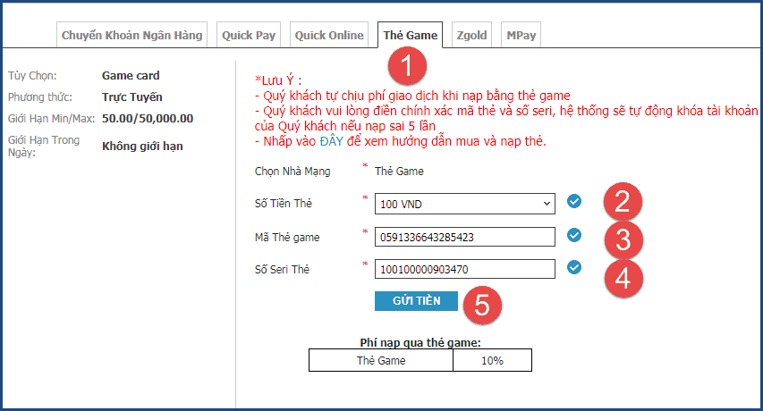Submit with the GỬI TIỀN button
This screenshot has height=411, width=763.
[416, 301]
